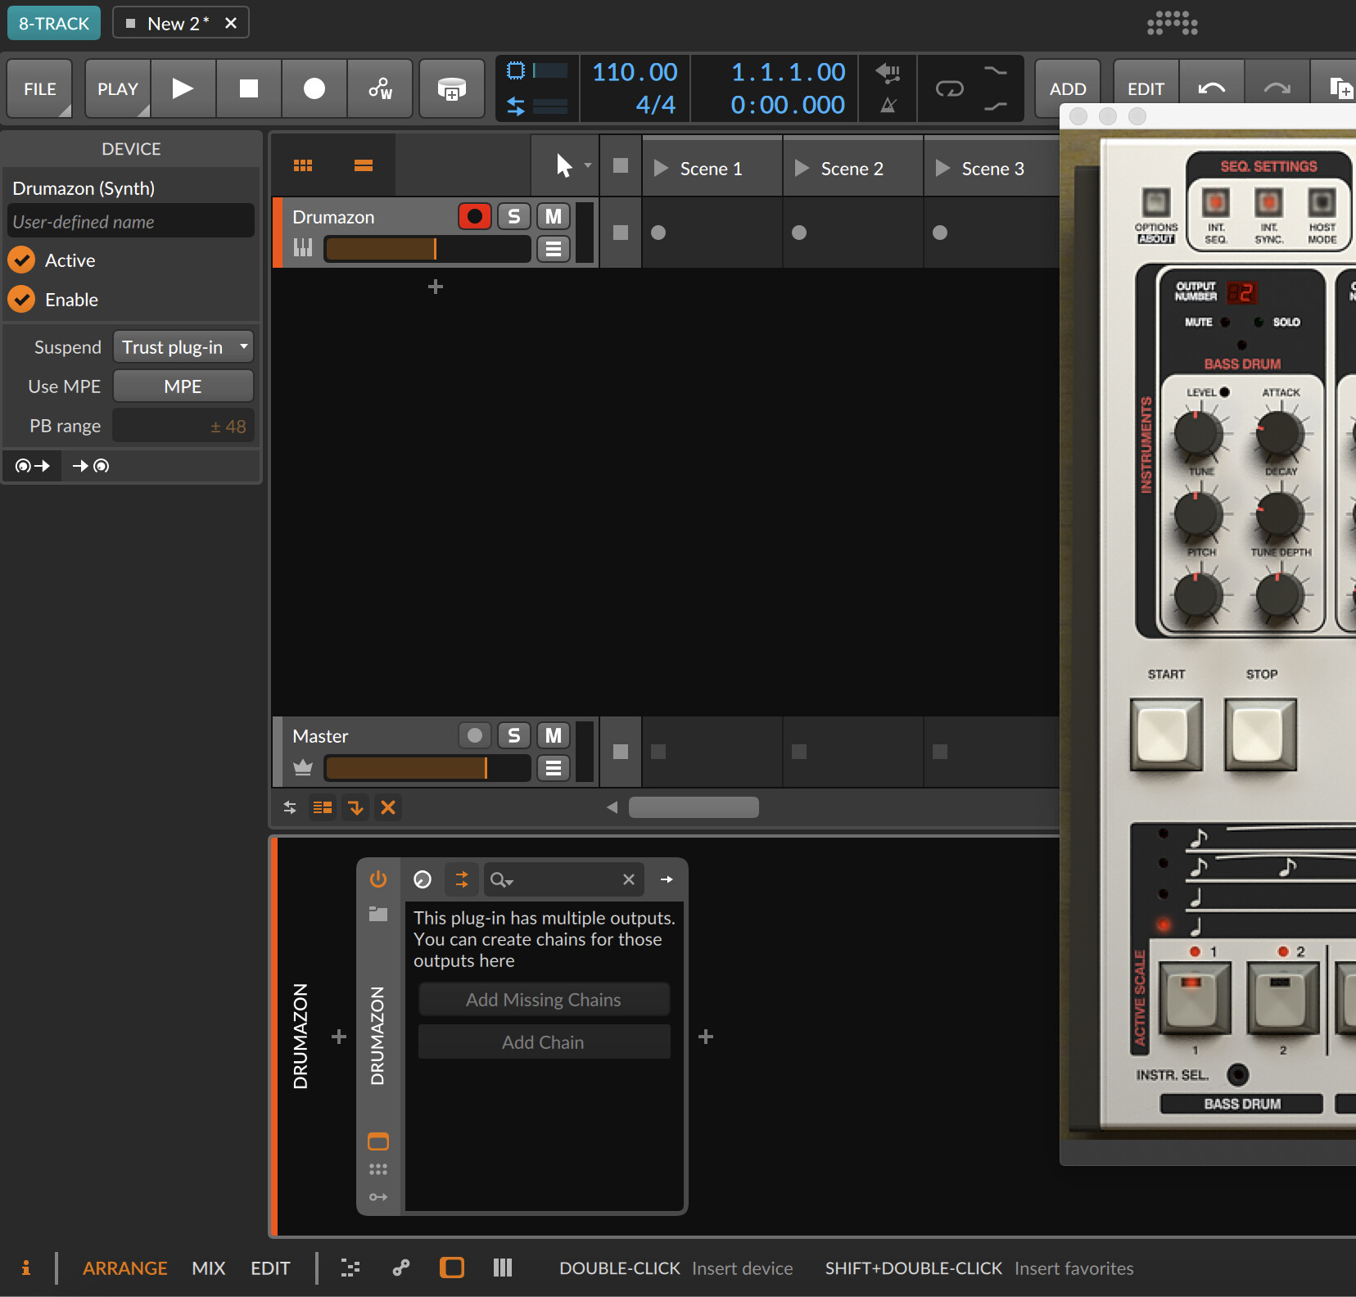Click the Master track record arm circle
1356x1297 pixels.
(x=474, y=735)
